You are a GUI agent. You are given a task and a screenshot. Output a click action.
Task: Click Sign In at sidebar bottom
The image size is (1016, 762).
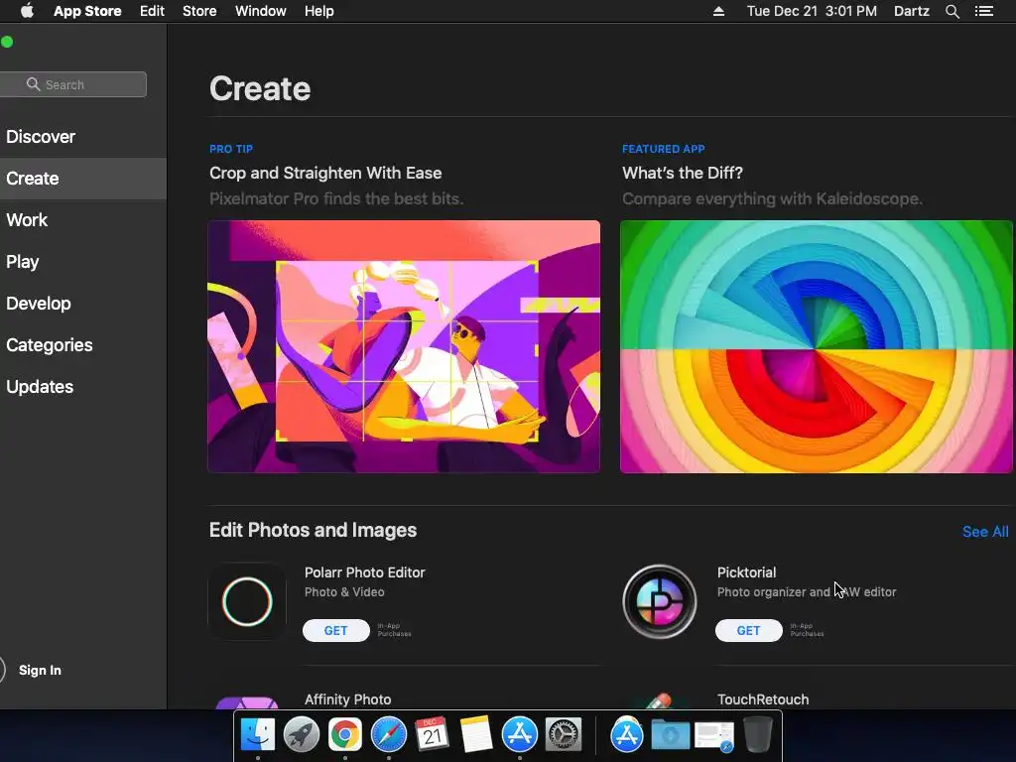pyautogui.click(x=40, y=670)
